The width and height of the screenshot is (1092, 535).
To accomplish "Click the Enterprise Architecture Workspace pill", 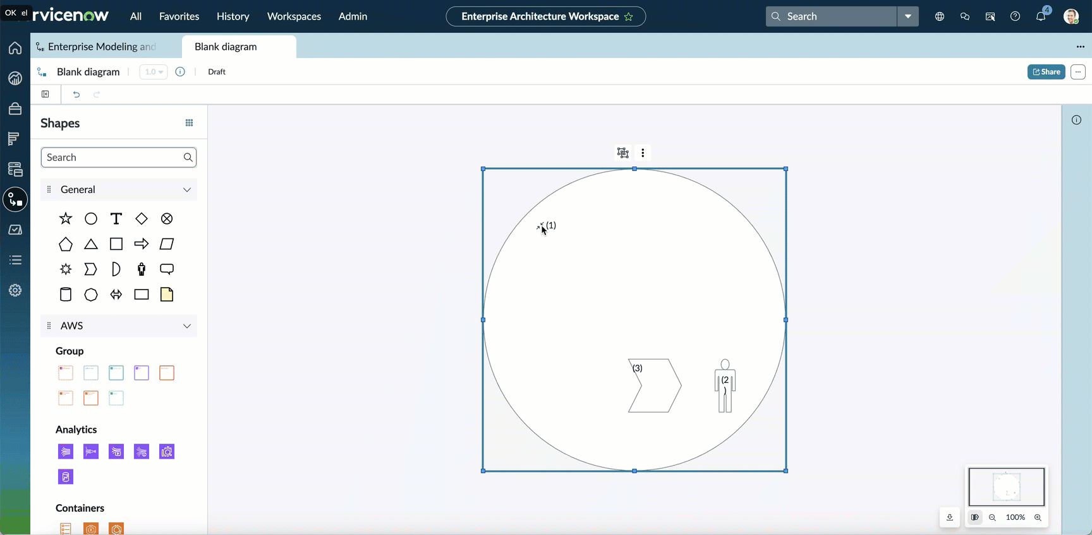I will (546, 16).
